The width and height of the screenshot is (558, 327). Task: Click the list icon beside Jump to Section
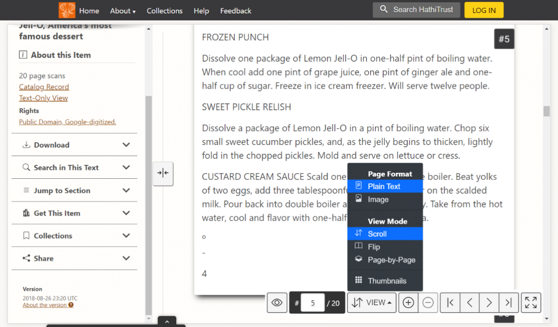click(x=27, y=190)
